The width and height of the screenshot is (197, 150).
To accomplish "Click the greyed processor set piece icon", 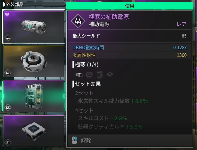I will pyautogui.click(x=110, y=75).
